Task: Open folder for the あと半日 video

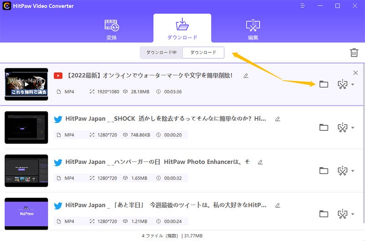Action: click(x=323, y=214)
